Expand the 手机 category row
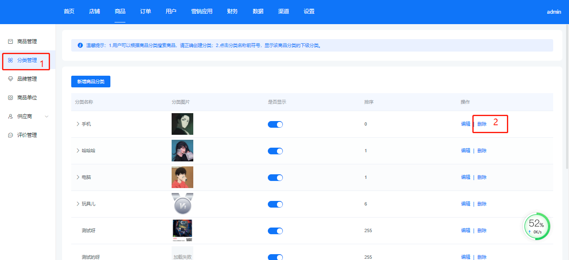The image size is (569, 260). tap(77, 124)
